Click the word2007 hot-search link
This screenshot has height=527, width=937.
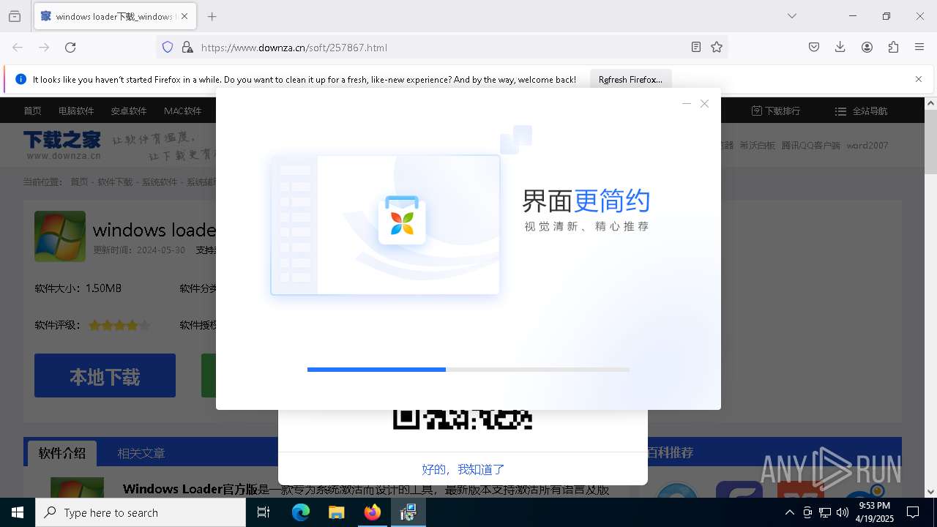click(867, 146)
